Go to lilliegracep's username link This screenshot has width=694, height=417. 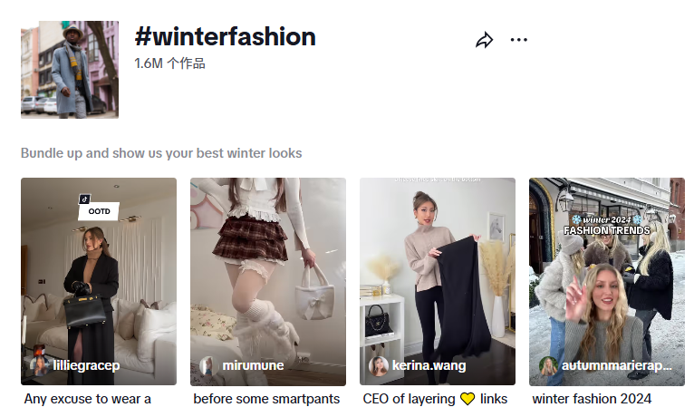tap(86, 365)
